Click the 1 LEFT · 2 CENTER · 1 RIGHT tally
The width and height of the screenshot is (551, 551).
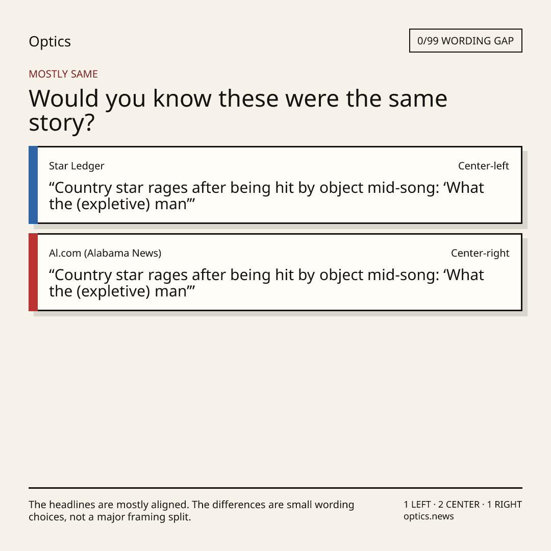[x=463, y=505]
